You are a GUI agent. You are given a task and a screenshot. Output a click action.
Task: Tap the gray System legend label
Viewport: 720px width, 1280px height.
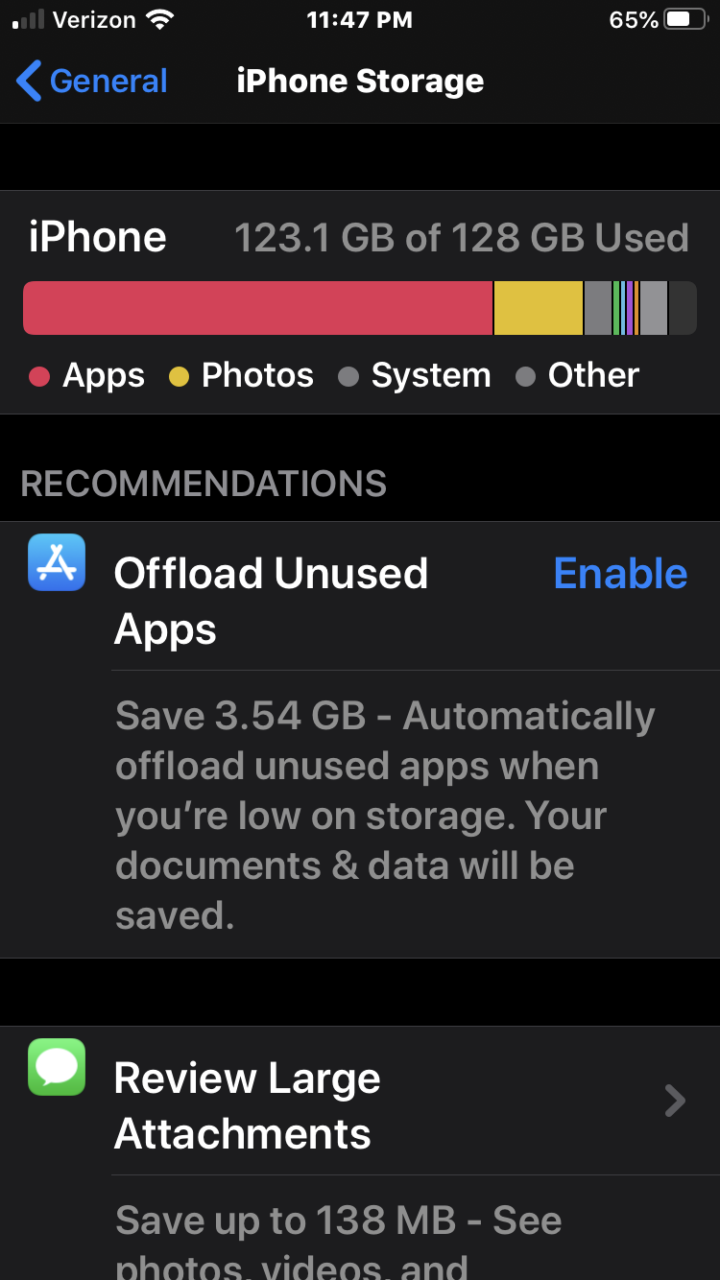tap(431, 375)
